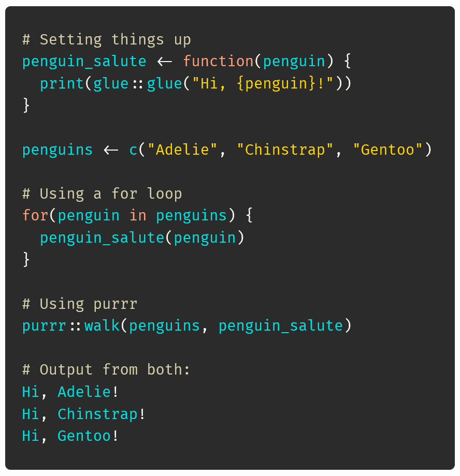Click the "Hi, Adelie!" output line

pos(70,392)
